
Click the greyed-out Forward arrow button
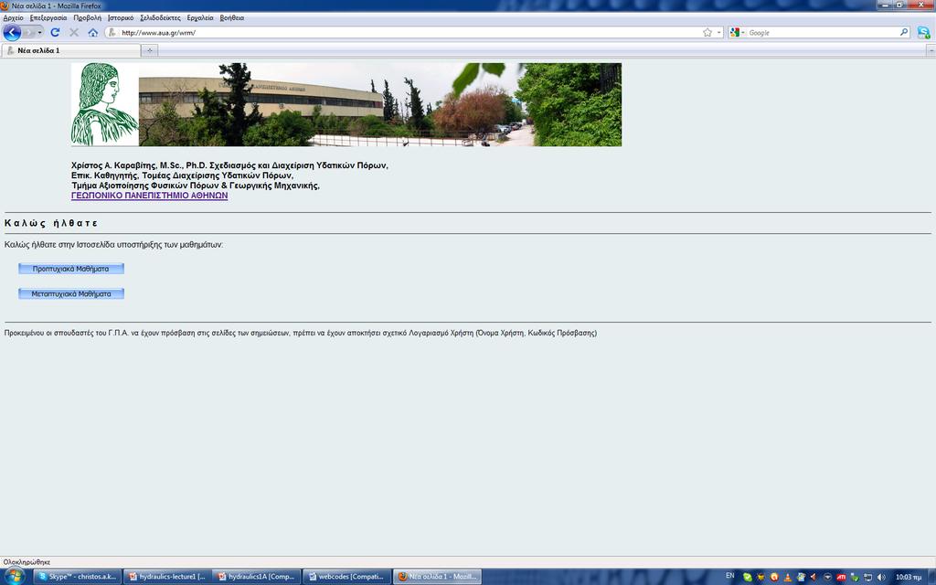(28, 32)
